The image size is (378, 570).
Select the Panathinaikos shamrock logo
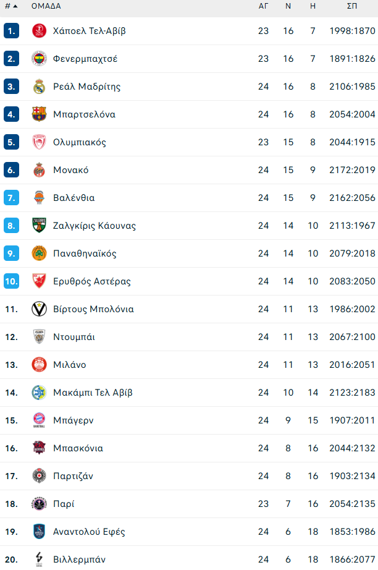[x=39, y=253]
